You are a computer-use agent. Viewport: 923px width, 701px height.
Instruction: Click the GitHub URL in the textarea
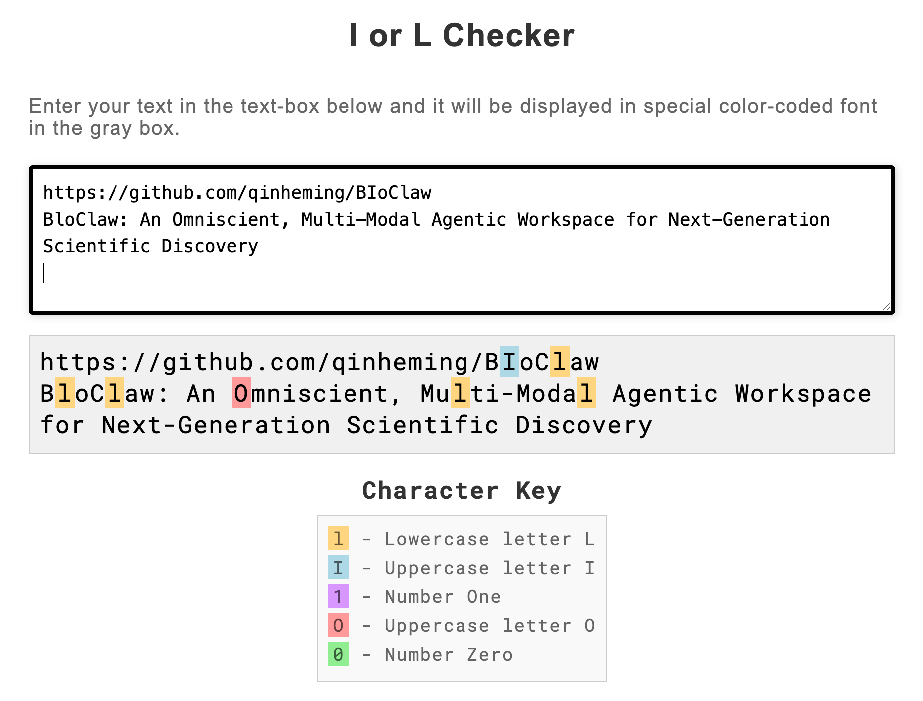(237, 192)
